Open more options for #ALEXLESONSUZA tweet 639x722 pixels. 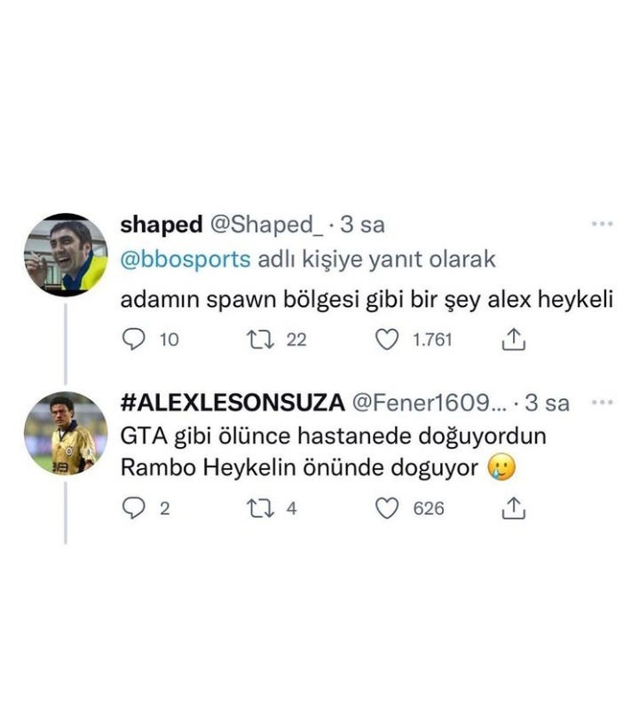(x=602, y=403)
